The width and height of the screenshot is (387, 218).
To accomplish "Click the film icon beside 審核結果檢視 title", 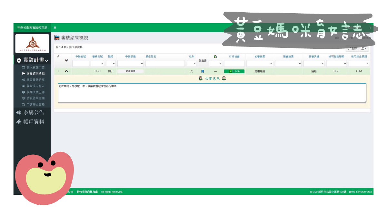I will [x=57, y=38].
